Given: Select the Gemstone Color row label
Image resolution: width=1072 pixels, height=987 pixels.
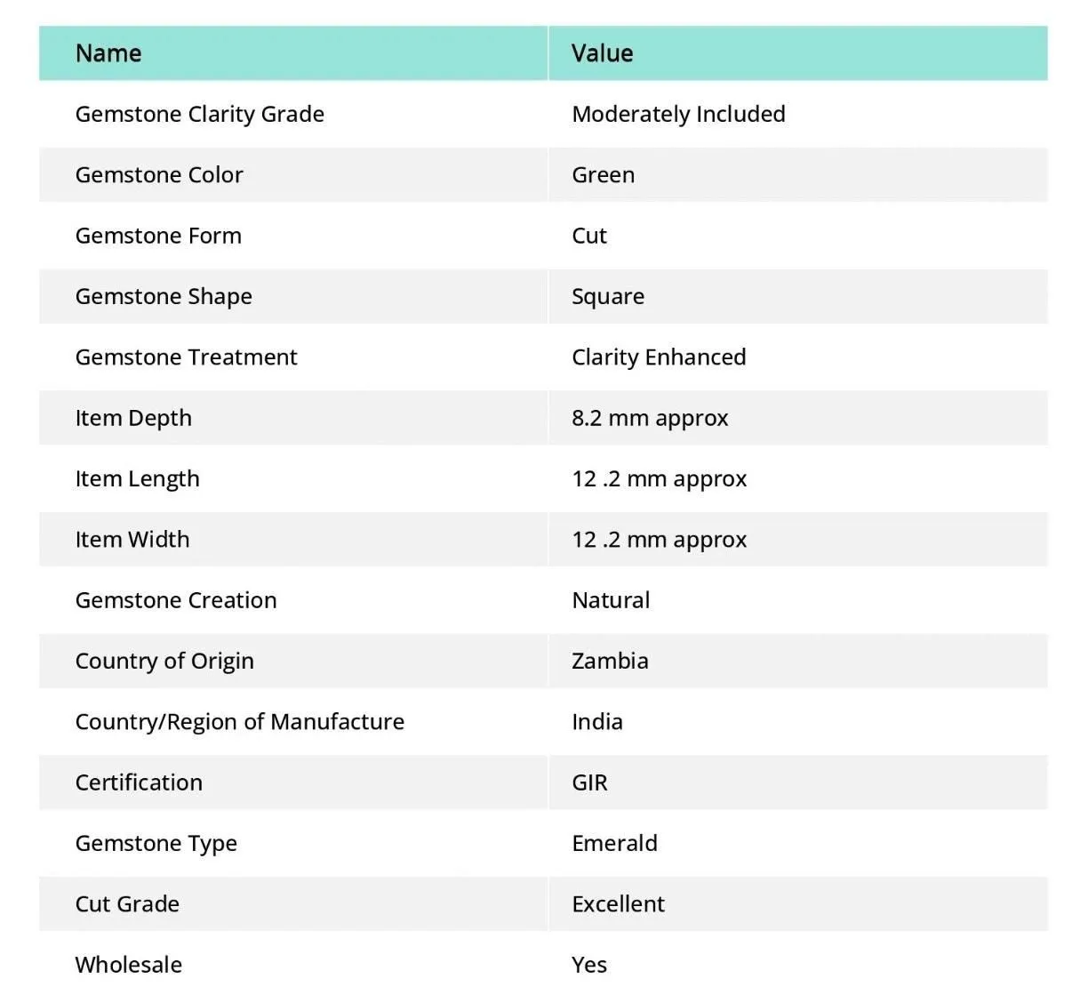Looking at the screenshot, I should pos(159,175).
